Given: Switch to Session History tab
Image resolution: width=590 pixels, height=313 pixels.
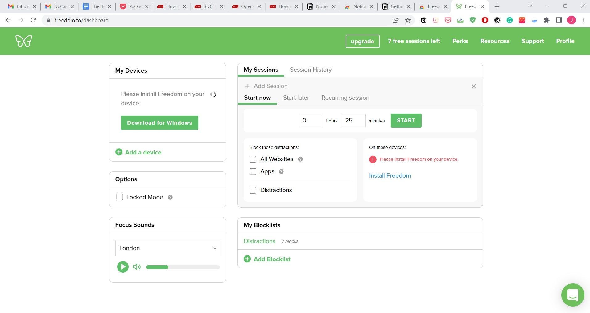Looking at the screenshot, I should click(311, 70).
